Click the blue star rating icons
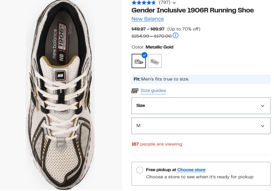Image resolution: width=274 pixels, height=191 pixels. pyautogui.click(x=144, y=2)
